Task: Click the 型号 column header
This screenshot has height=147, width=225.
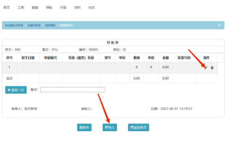Action: pyautogui.click(x=108, y=58)
